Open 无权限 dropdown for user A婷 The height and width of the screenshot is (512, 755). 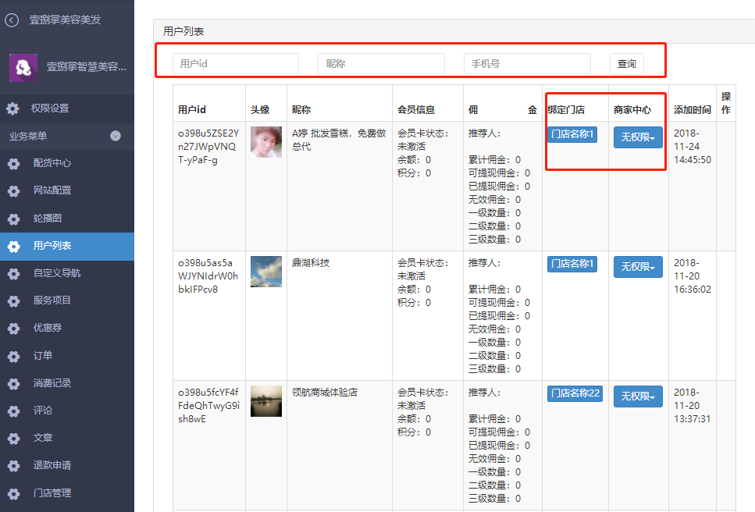point(638,137)
